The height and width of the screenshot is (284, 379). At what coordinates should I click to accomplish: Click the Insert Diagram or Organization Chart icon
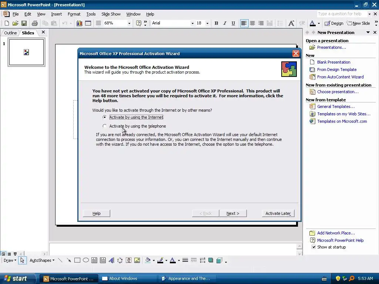(x=120, y=260)
